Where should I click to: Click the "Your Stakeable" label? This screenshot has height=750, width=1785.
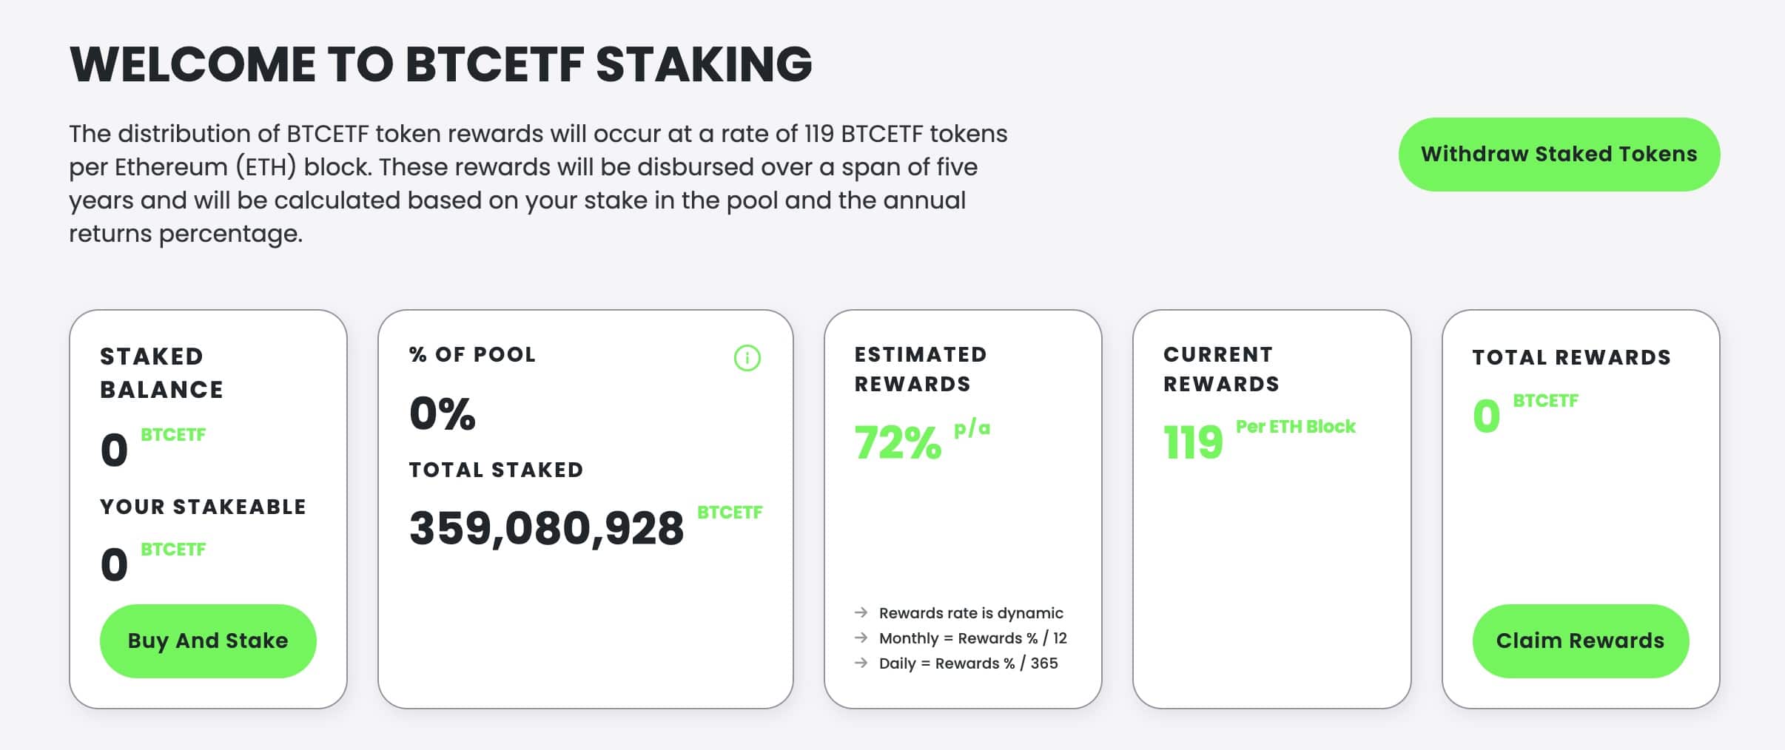[x=203, y=507]
